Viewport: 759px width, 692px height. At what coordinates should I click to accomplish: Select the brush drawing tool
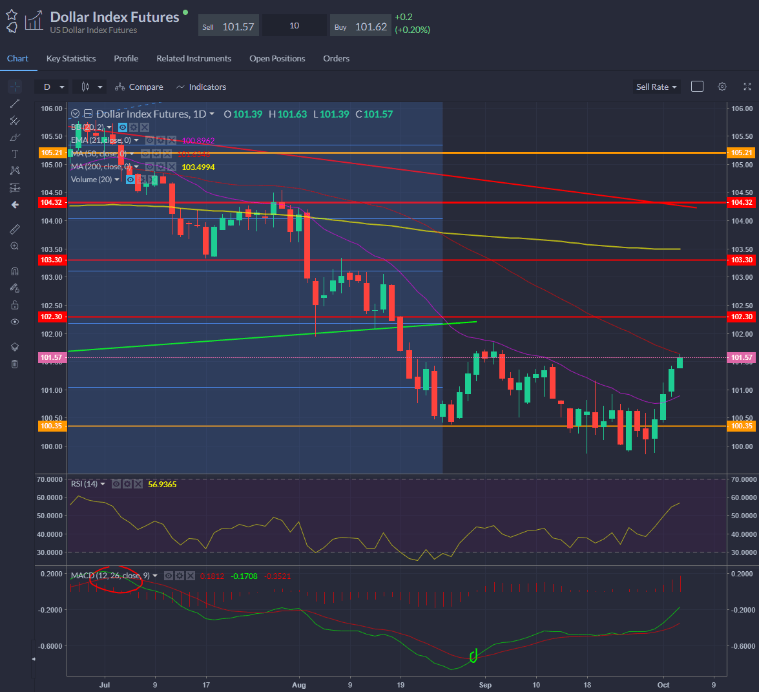click(15, 138)
